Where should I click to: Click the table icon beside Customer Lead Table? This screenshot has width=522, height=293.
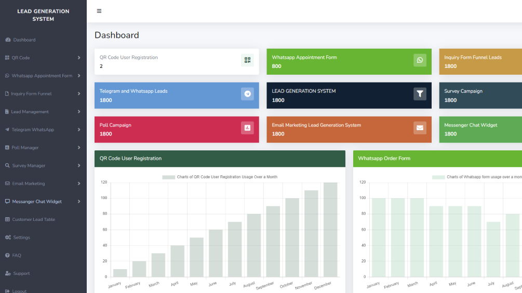[x=7, y=219]
